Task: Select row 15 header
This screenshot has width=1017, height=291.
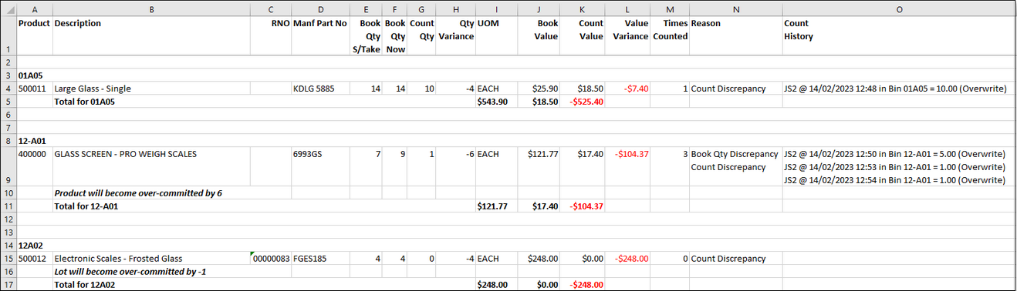Action: [8, 259]
